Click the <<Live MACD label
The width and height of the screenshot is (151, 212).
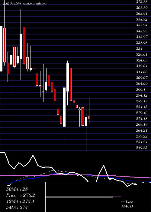127,204
